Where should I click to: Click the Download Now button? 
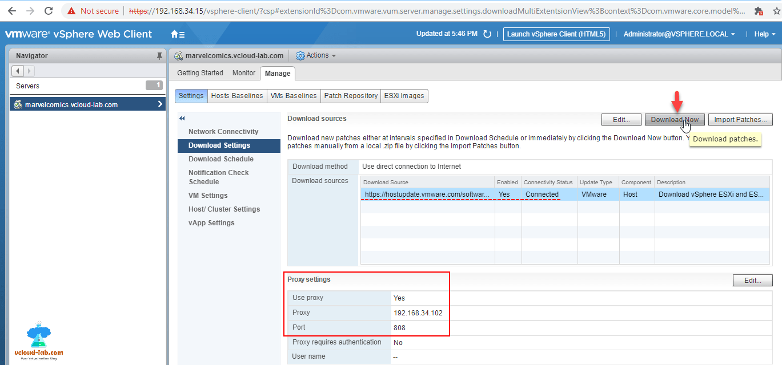click(675, 119)
